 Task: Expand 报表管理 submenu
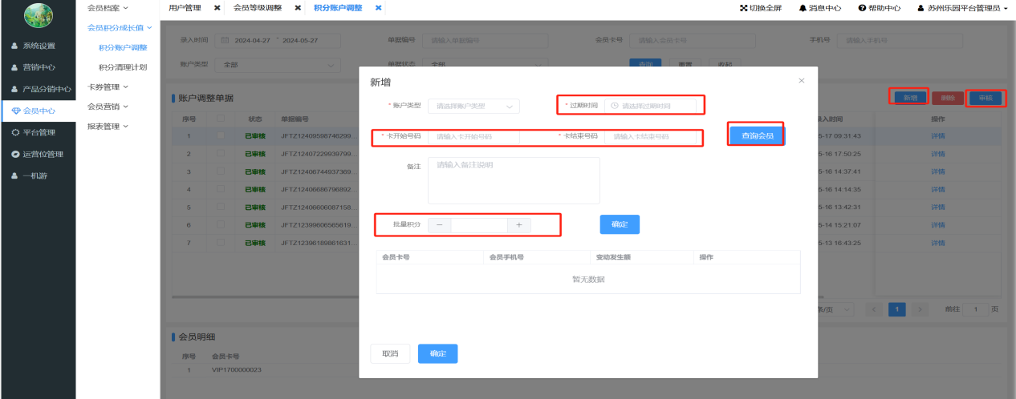click(x=108, y=126)
